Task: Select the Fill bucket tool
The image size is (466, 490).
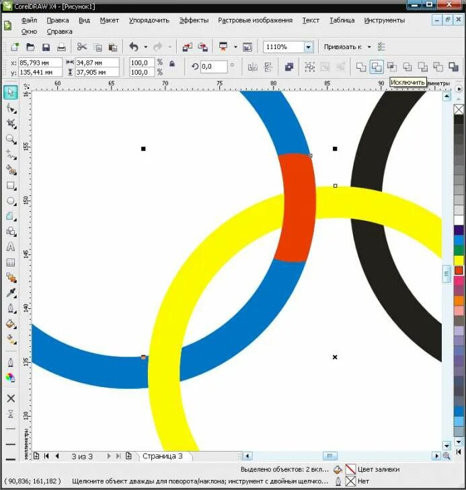Action: coord(11,324)
